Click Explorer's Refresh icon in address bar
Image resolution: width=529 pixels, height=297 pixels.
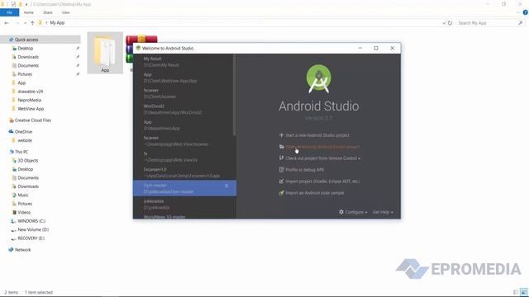coord(450,23)
